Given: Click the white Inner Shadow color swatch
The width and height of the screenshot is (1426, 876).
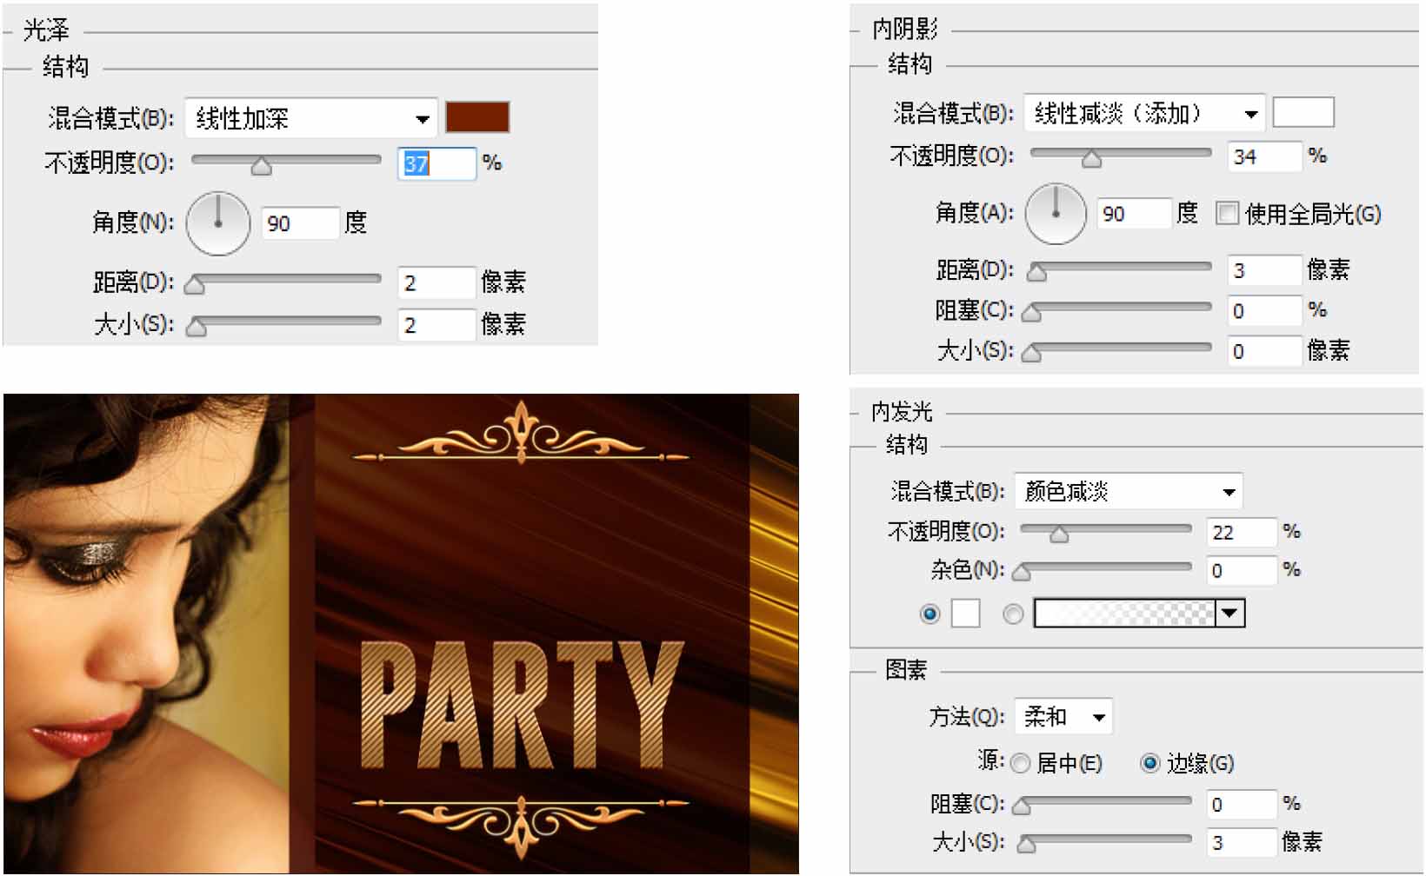Looking at the screenshot, I should pos(1303,113).
